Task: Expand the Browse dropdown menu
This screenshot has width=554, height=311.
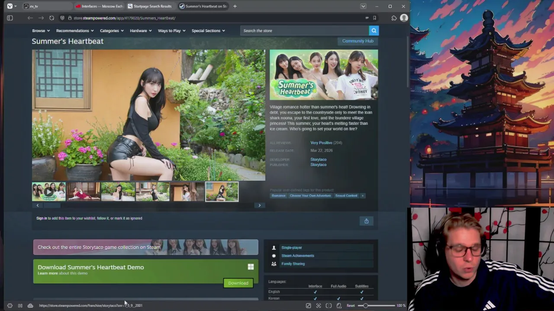Action: [41, 31]
